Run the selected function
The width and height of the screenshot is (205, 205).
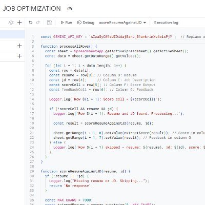67,23
